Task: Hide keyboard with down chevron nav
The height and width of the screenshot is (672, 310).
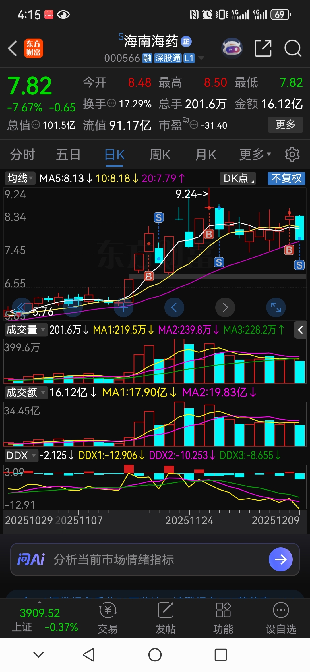Action: [x=39, y=655]
